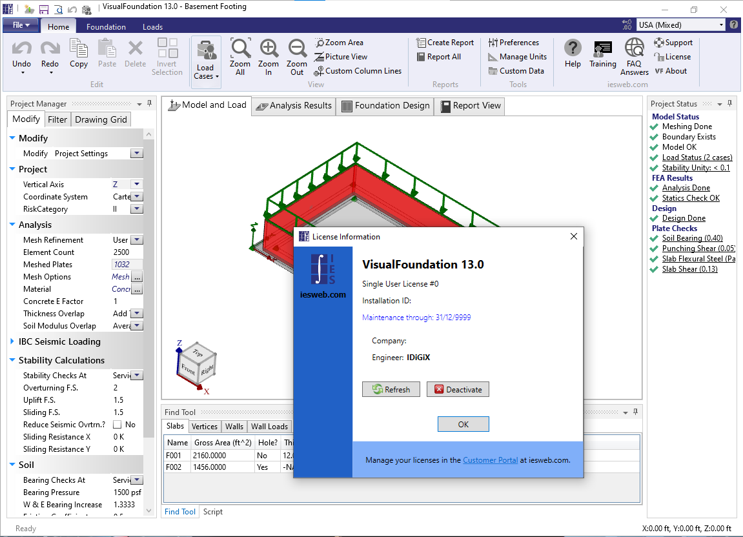This screenshot has height=537, width=743.
Task: Toggle Custom Column Lines
Action: pyautogui.click(x=358, y=71)
